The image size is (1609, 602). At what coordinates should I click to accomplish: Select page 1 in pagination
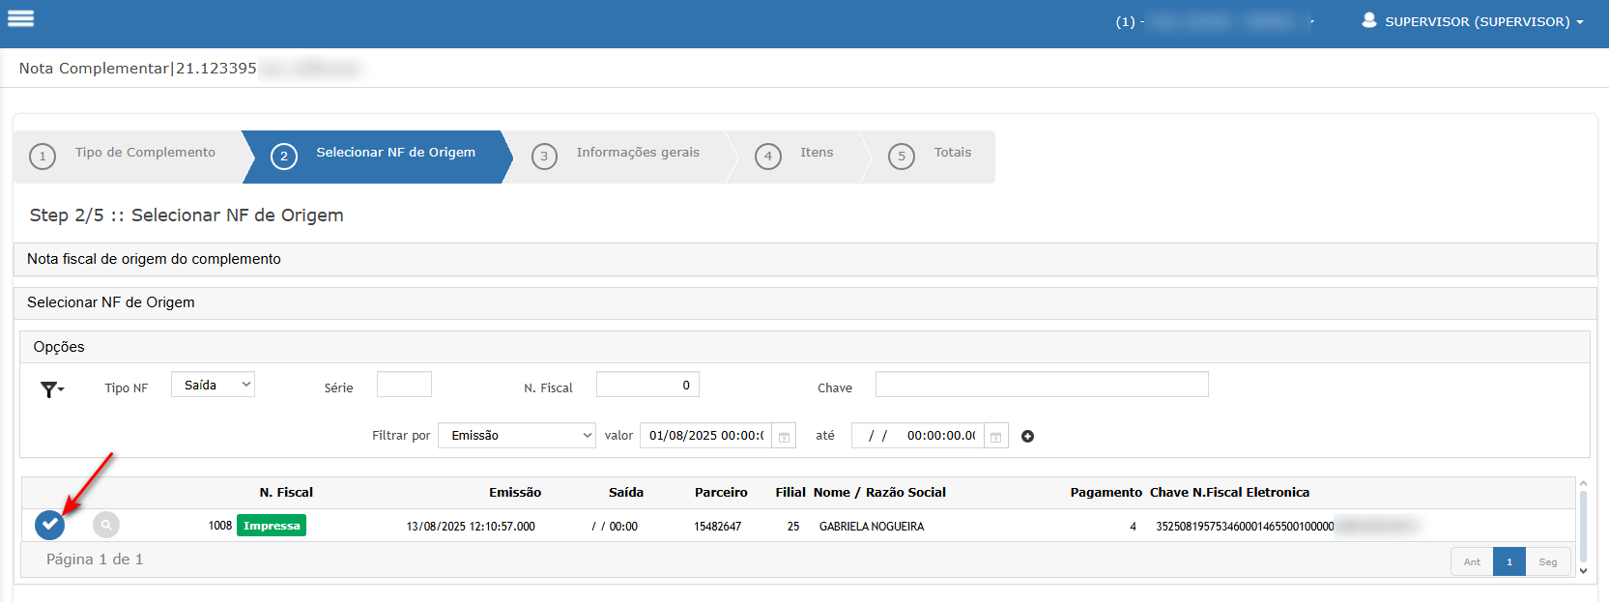click(1508, 561)
